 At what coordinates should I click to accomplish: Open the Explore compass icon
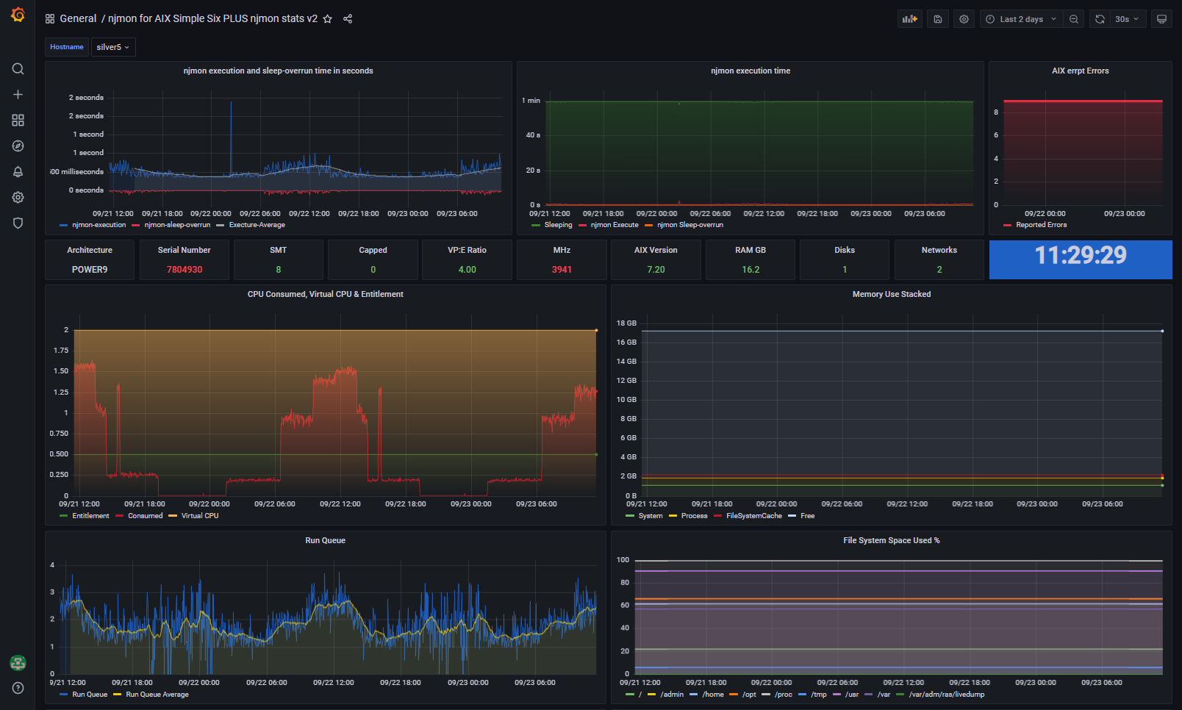18,146
